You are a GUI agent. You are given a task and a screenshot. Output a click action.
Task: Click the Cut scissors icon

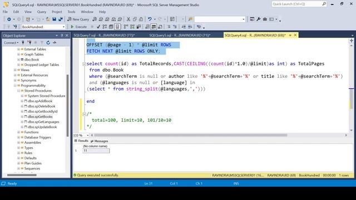pos(128,19)
